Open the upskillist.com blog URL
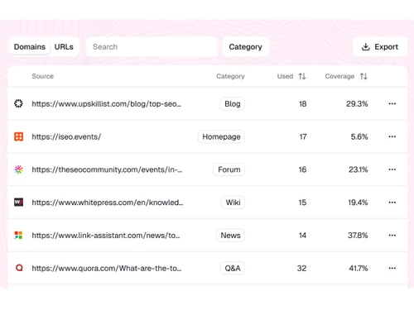Image resolution: width=414 pixels, height=310 pixels. coord(107,104)
